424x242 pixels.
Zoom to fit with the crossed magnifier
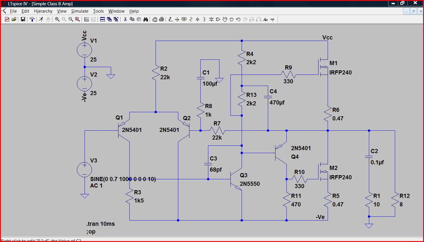[x=77, y=19]
